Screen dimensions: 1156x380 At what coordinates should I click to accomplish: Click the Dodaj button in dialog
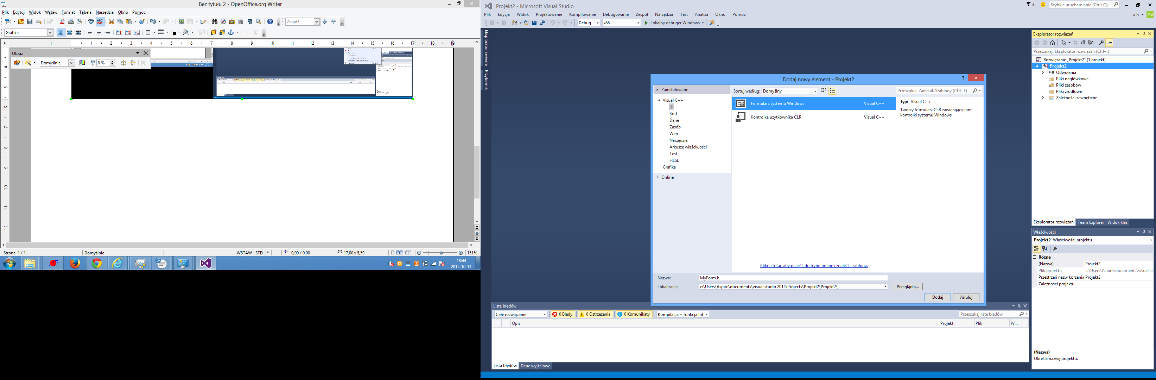click(938, 297)
